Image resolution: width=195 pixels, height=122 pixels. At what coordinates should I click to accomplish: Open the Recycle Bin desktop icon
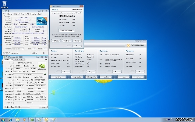(x=5, y=4)
